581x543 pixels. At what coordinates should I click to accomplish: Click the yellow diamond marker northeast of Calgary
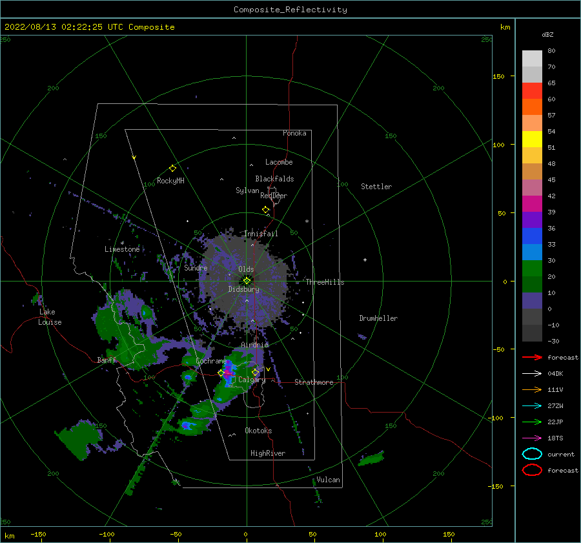point(255,372)
